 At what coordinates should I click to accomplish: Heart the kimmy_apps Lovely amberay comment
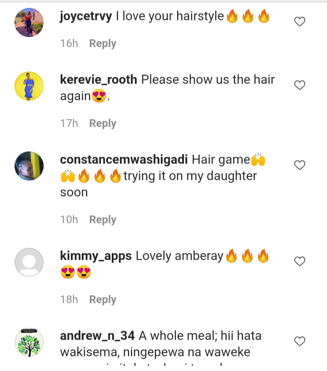300,261
